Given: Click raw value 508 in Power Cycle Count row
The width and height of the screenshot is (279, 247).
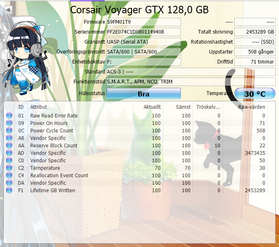Looking at the screenshot, I should pyautogui.click(x=261, y=131).
